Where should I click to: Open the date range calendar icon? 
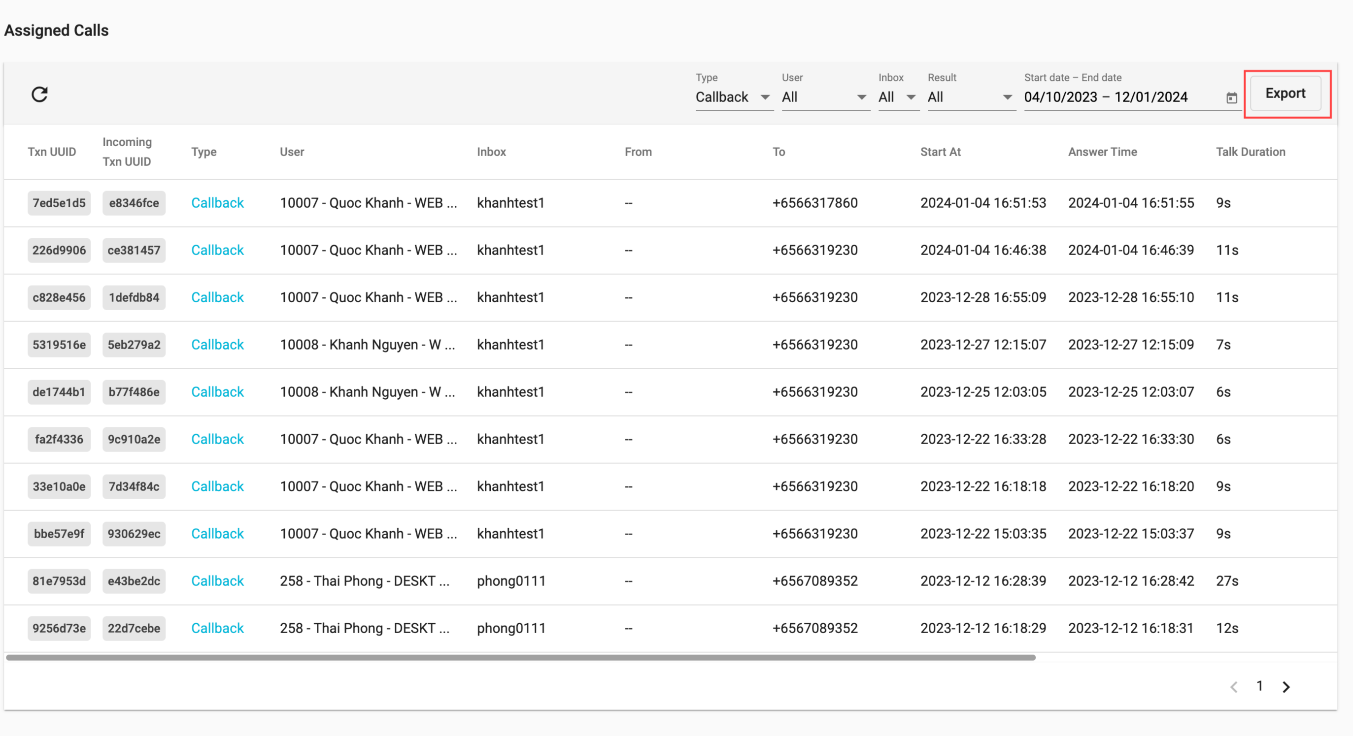click(1231, 97)
